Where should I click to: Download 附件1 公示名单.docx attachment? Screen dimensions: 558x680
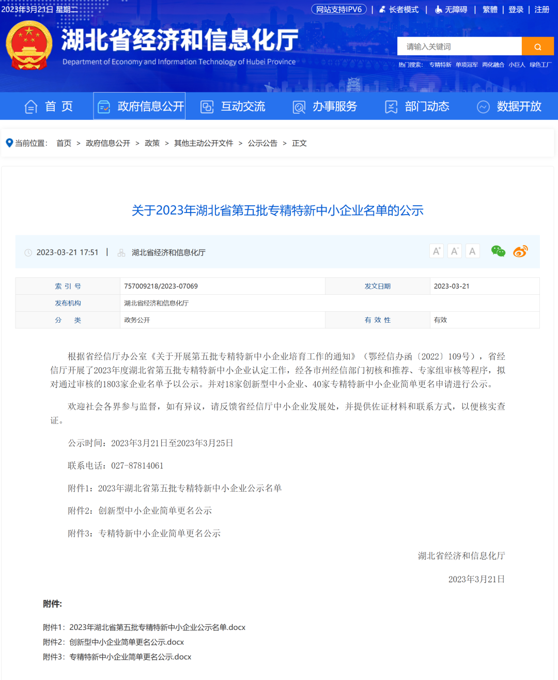click(157, 627)
